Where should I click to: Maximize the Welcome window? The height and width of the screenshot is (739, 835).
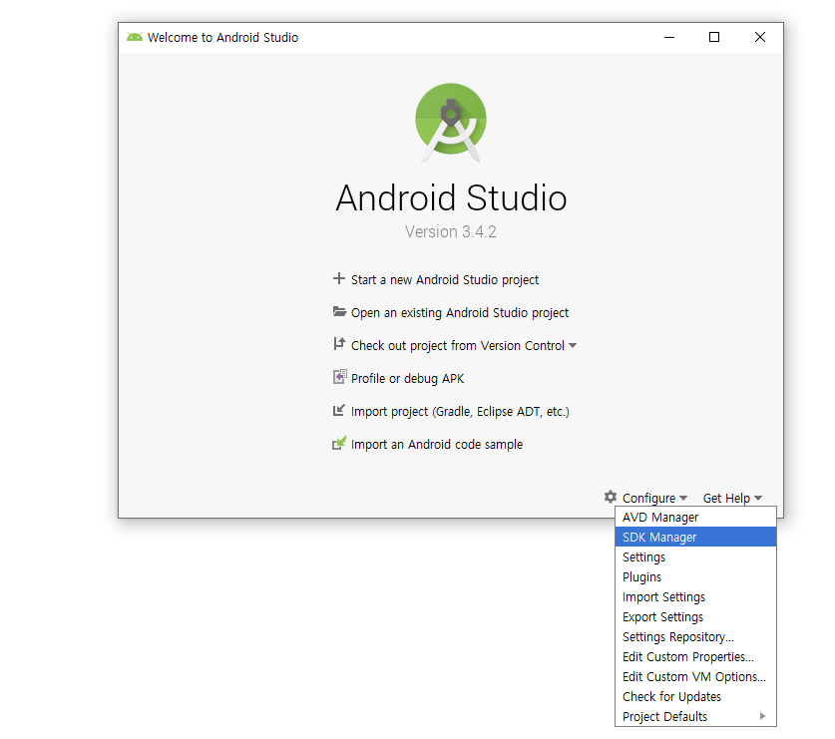714,37
